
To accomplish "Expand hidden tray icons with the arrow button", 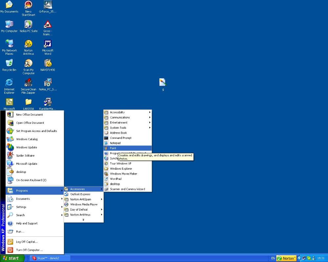I will point(299,258).
